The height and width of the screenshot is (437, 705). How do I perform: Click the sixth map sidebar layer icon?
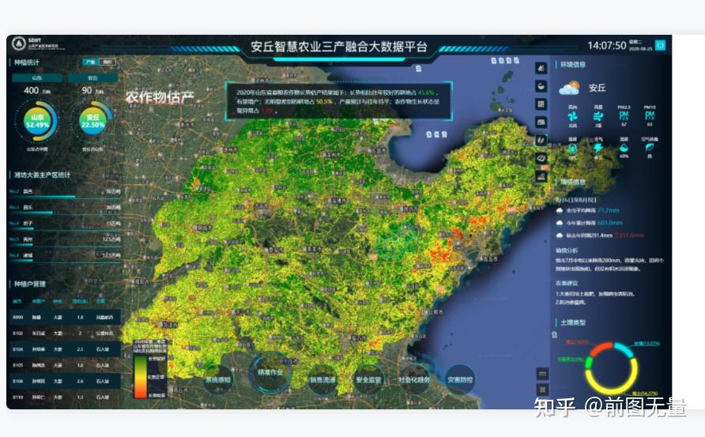click(x=541, y=158)
